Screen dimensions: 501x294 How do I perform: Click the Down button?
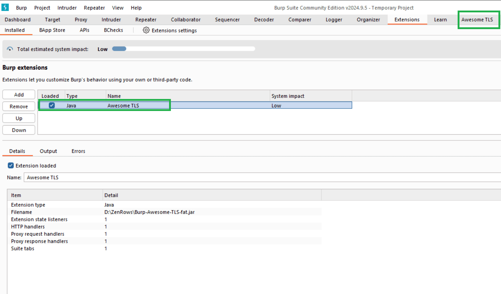tap(19, 130)
